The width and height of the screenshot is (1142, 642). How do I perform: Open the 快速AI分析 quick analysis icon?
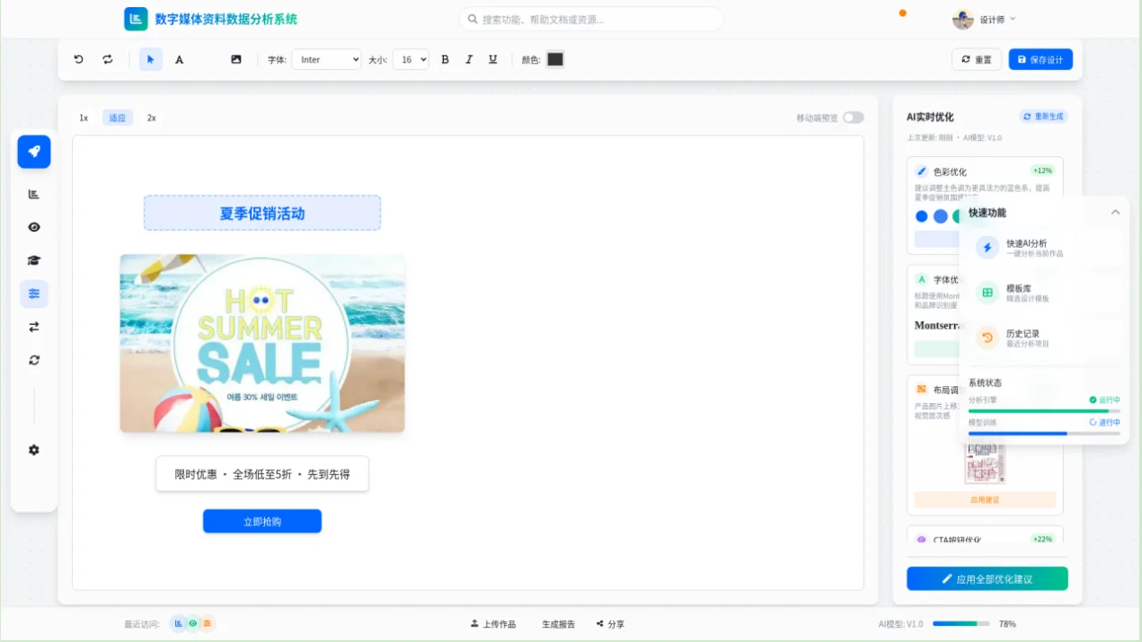988,247
